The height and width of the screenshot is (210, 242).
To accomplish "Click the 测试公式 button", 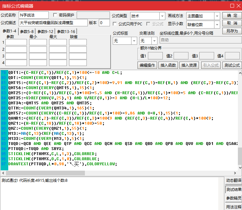I will point(232,65).
